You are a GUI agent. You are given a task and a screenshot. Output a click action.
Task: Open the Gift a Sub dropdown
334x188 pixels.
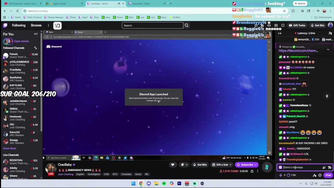[222, 165]
